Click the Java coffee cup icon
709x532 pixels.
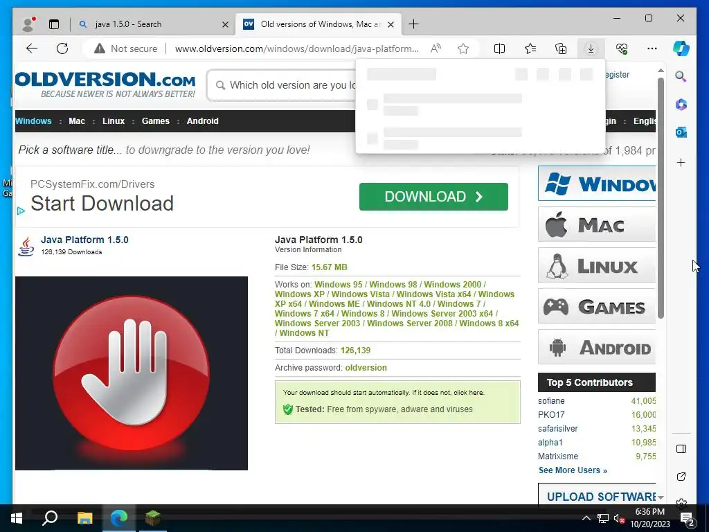(26, 246)
